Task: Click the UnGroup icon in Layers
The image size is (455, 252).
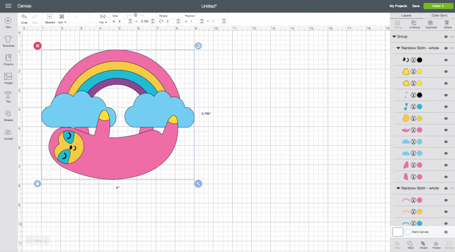Action: point(414,24)
